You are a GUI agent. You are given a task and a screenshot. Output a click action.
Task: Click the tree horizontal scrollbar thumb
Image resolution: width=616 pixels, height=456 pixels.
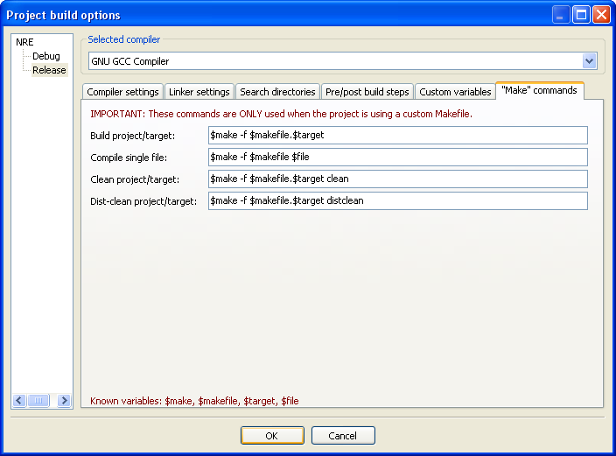pos(38,400)
